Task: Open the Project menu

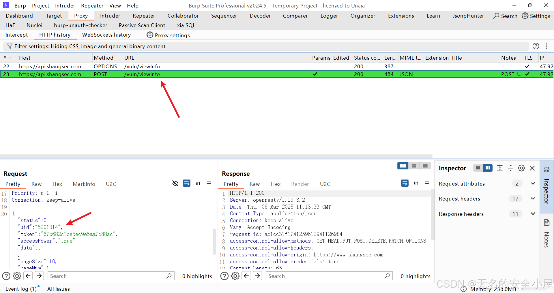Action: pyautogui.click(x=40, y=5)
